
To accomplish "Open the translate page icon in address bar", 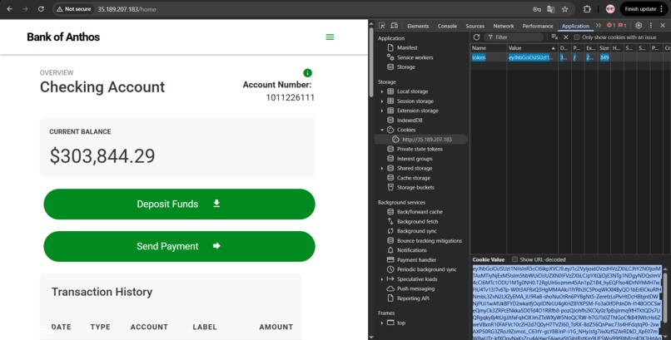I will 551,9.
